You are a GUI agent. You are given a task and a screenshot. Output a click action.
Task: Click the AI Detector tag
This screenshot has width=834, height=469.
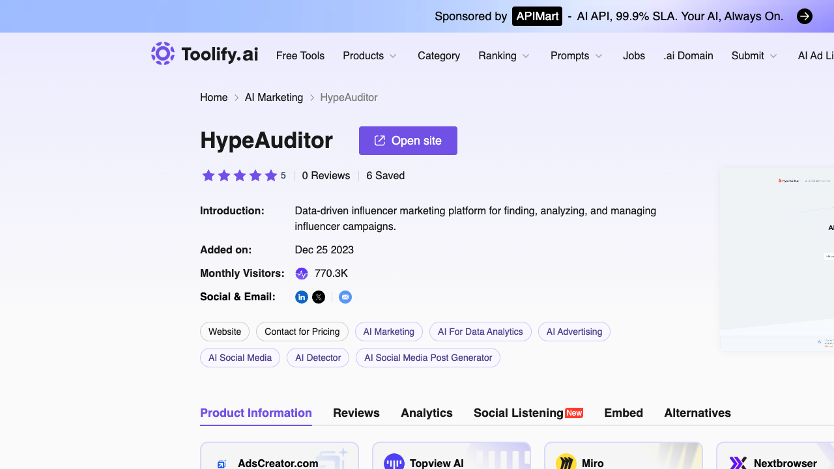pos(318,358)
